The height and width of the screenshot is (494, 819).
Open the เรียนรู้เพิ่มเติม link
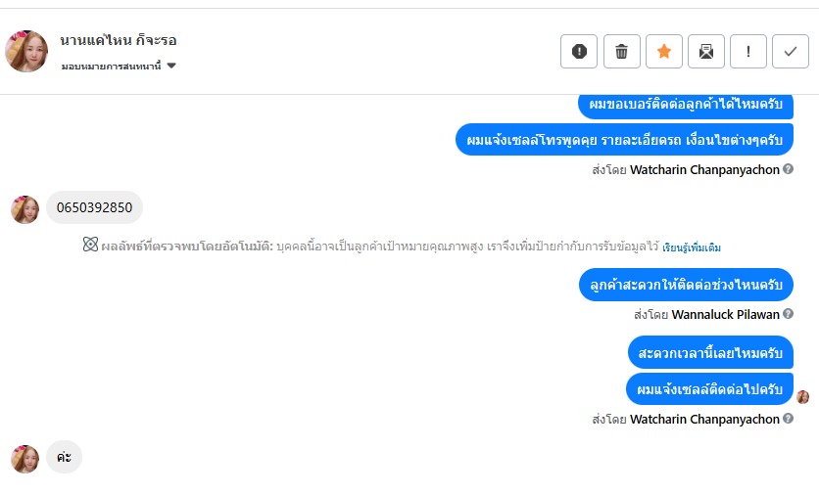pyautogui.click(x=692, y=247)
